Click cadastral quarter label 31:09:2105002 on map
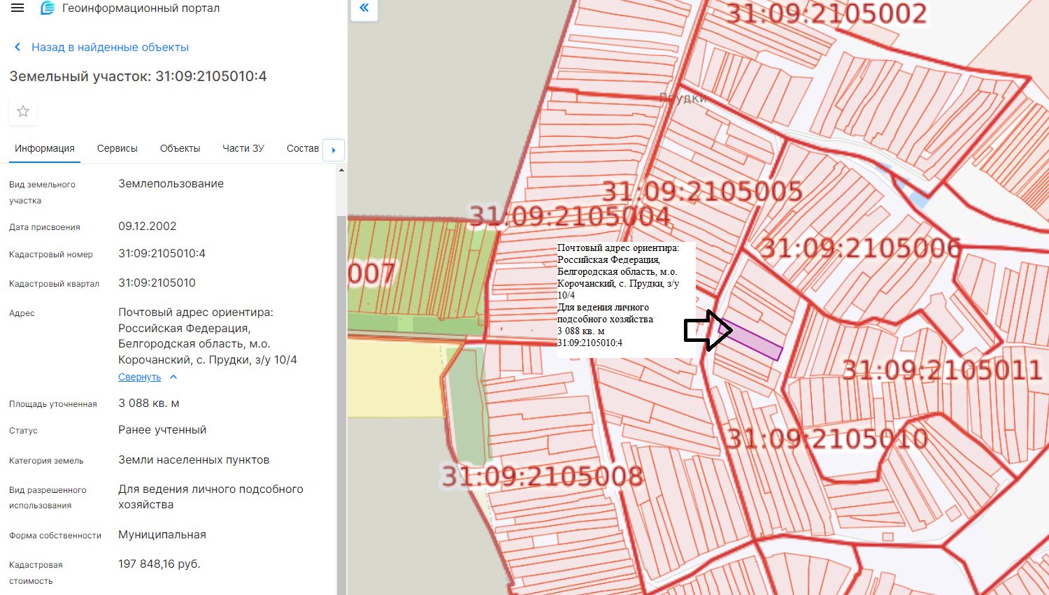Image resolution: width=1049 pixels, height=595 pixels. (x=827, y=13)
